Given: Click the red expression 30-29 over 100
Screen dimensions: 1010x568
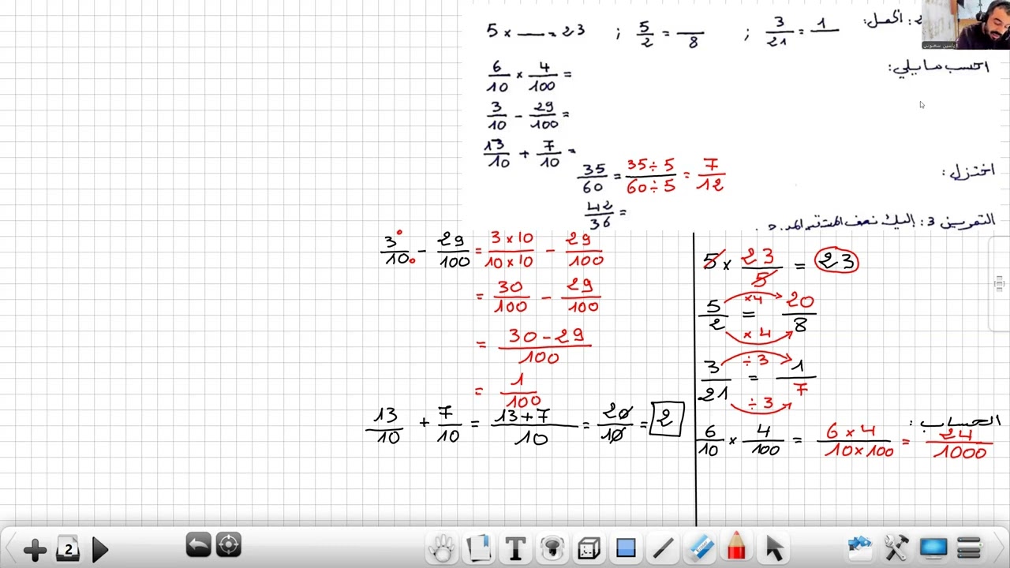Looking at the screenshot, I should 544,346.
